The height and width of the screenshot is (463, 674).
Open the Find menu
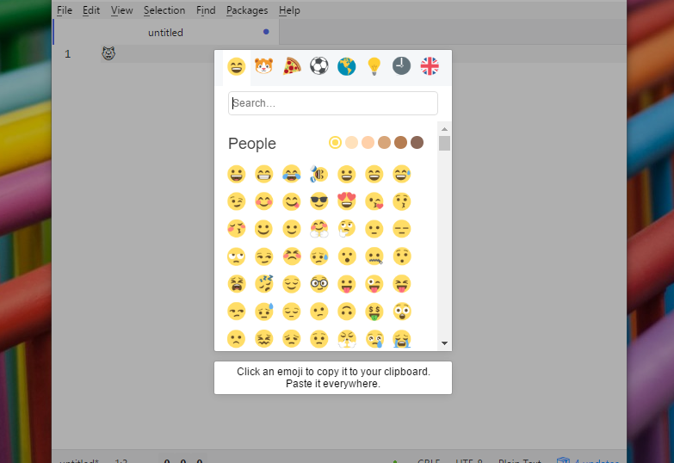point(206,10)
